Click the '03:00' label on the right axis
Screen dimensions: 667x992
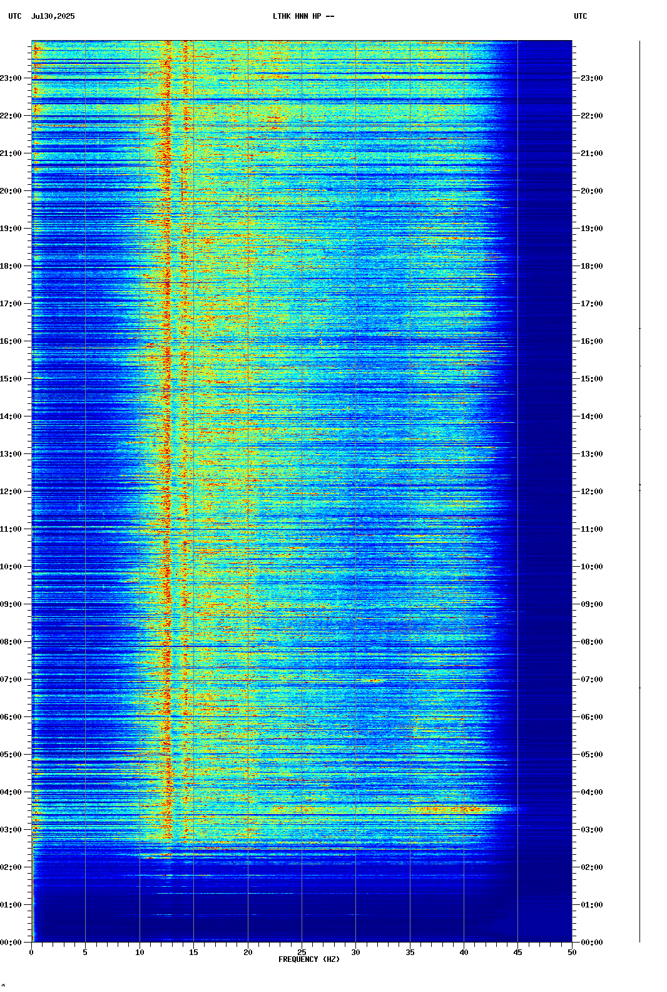(592, 830)
